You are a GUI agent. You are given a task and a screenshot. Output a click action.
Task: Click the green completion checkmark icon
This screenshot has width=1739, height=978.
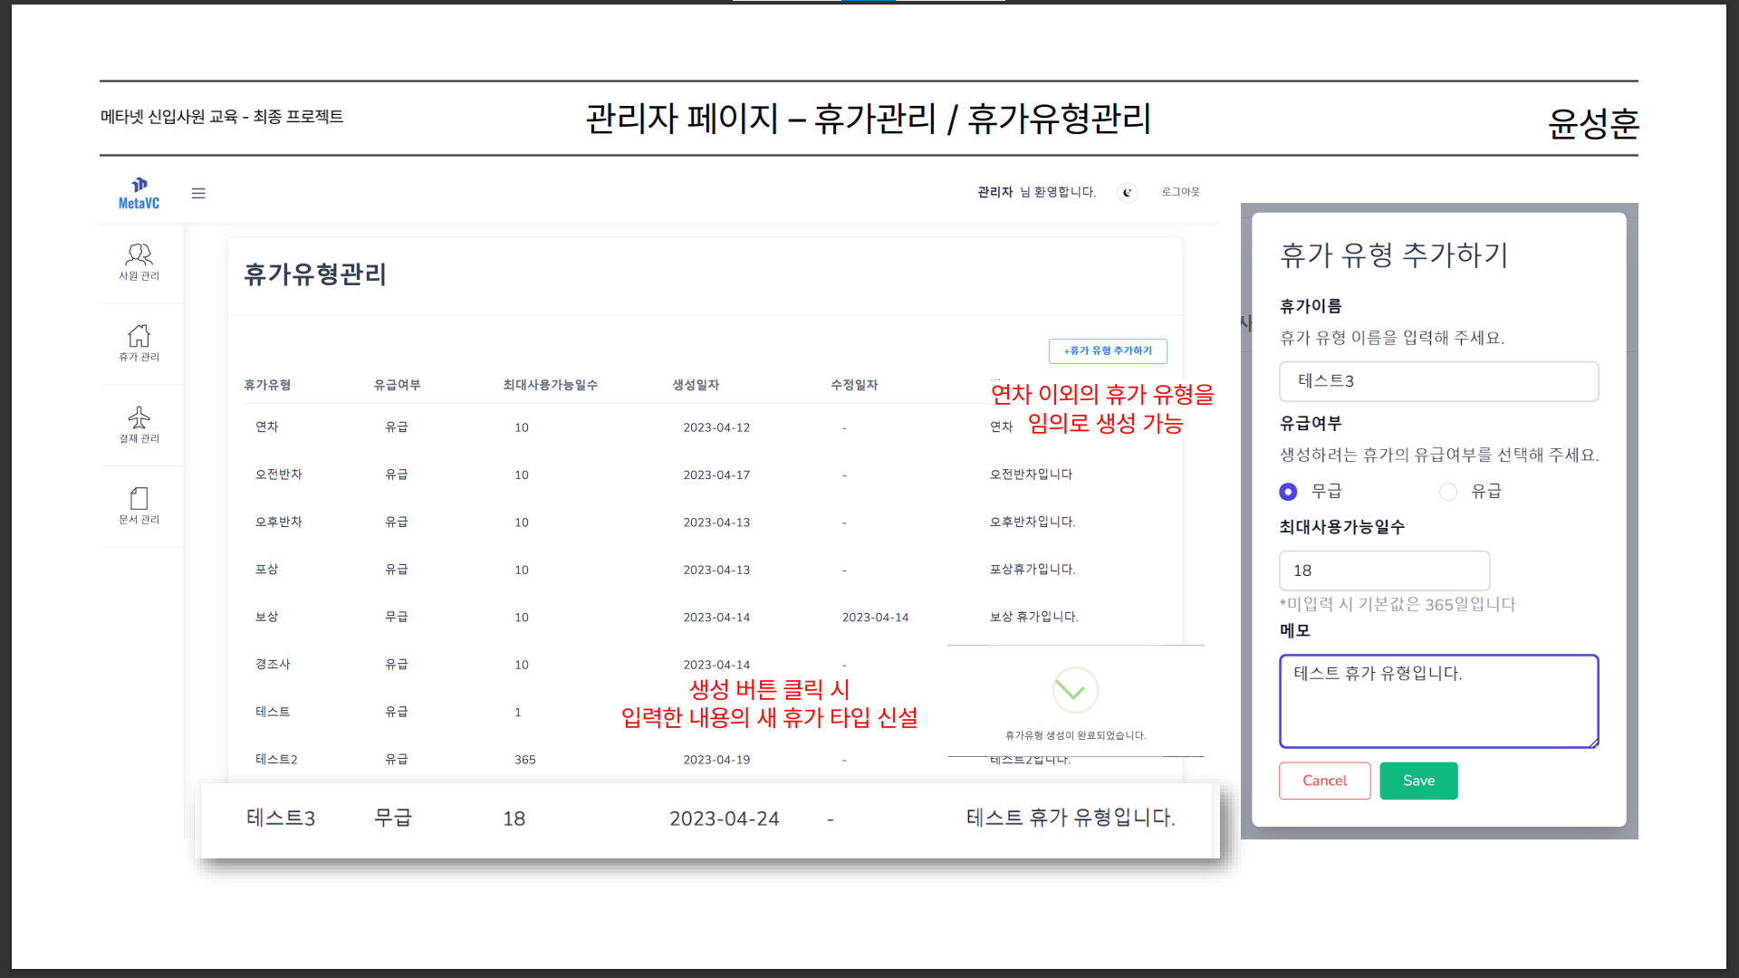[x=1075, y=690]
